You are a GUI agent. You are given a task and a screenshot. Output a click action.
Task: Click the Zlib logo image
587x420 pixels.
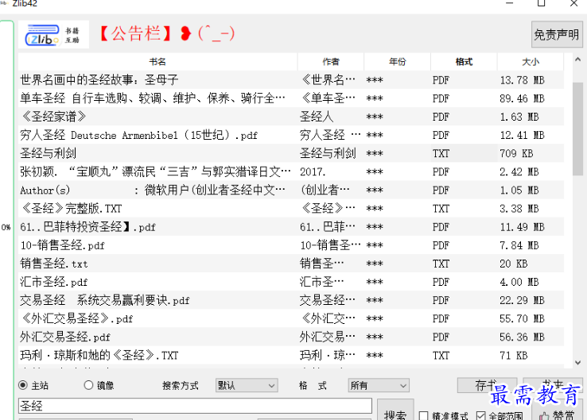coord(53,34)
